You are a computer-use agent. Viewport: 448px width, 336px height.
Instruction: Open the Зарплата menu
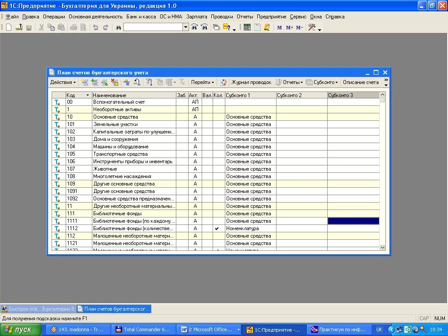pos(196,17)
